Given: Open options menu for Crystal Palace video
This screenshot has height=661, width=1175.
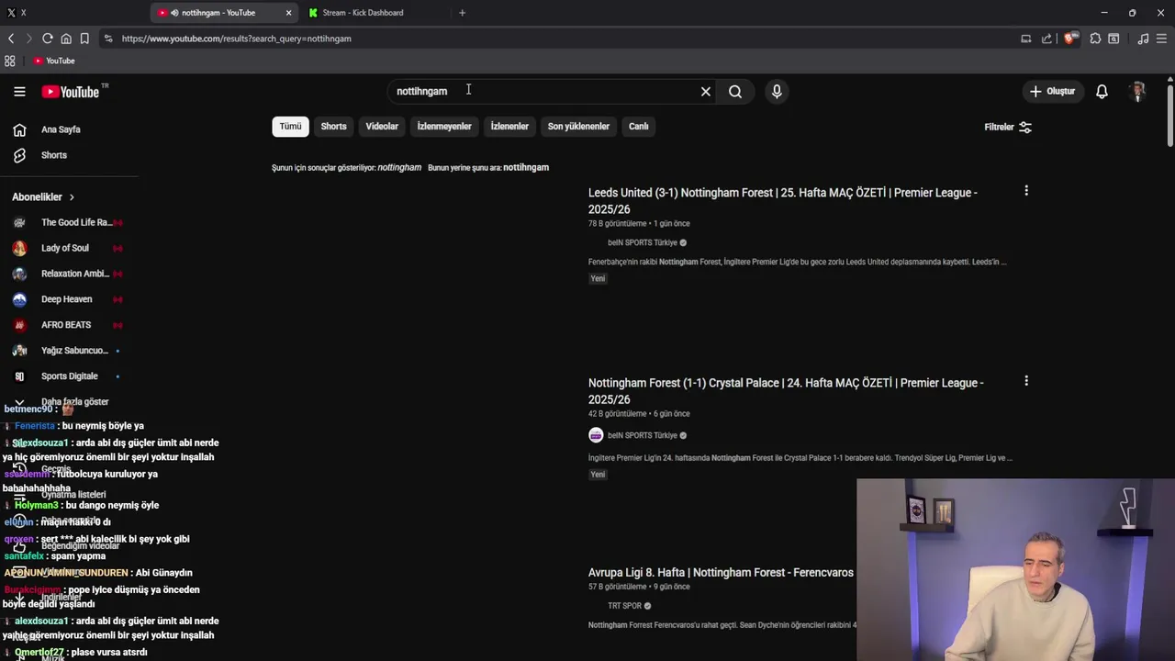Looking at the screenshot, I should [x=1026, y=381].
